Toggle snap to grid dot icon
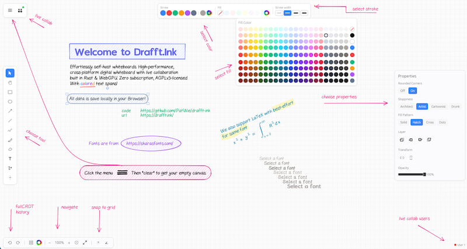Screen dimensions: 467x249 click(98, 243)
